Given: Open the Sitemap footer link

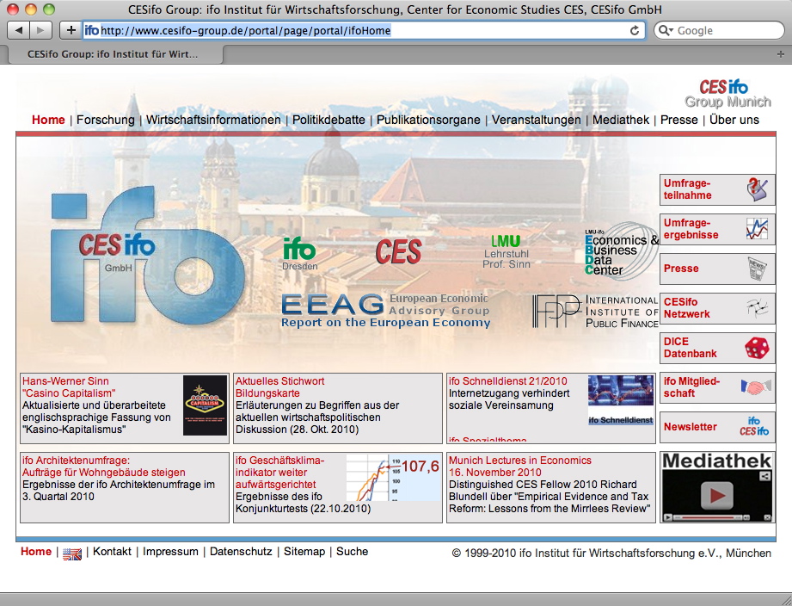Looking at the screenshot, I should click(304, 552).
